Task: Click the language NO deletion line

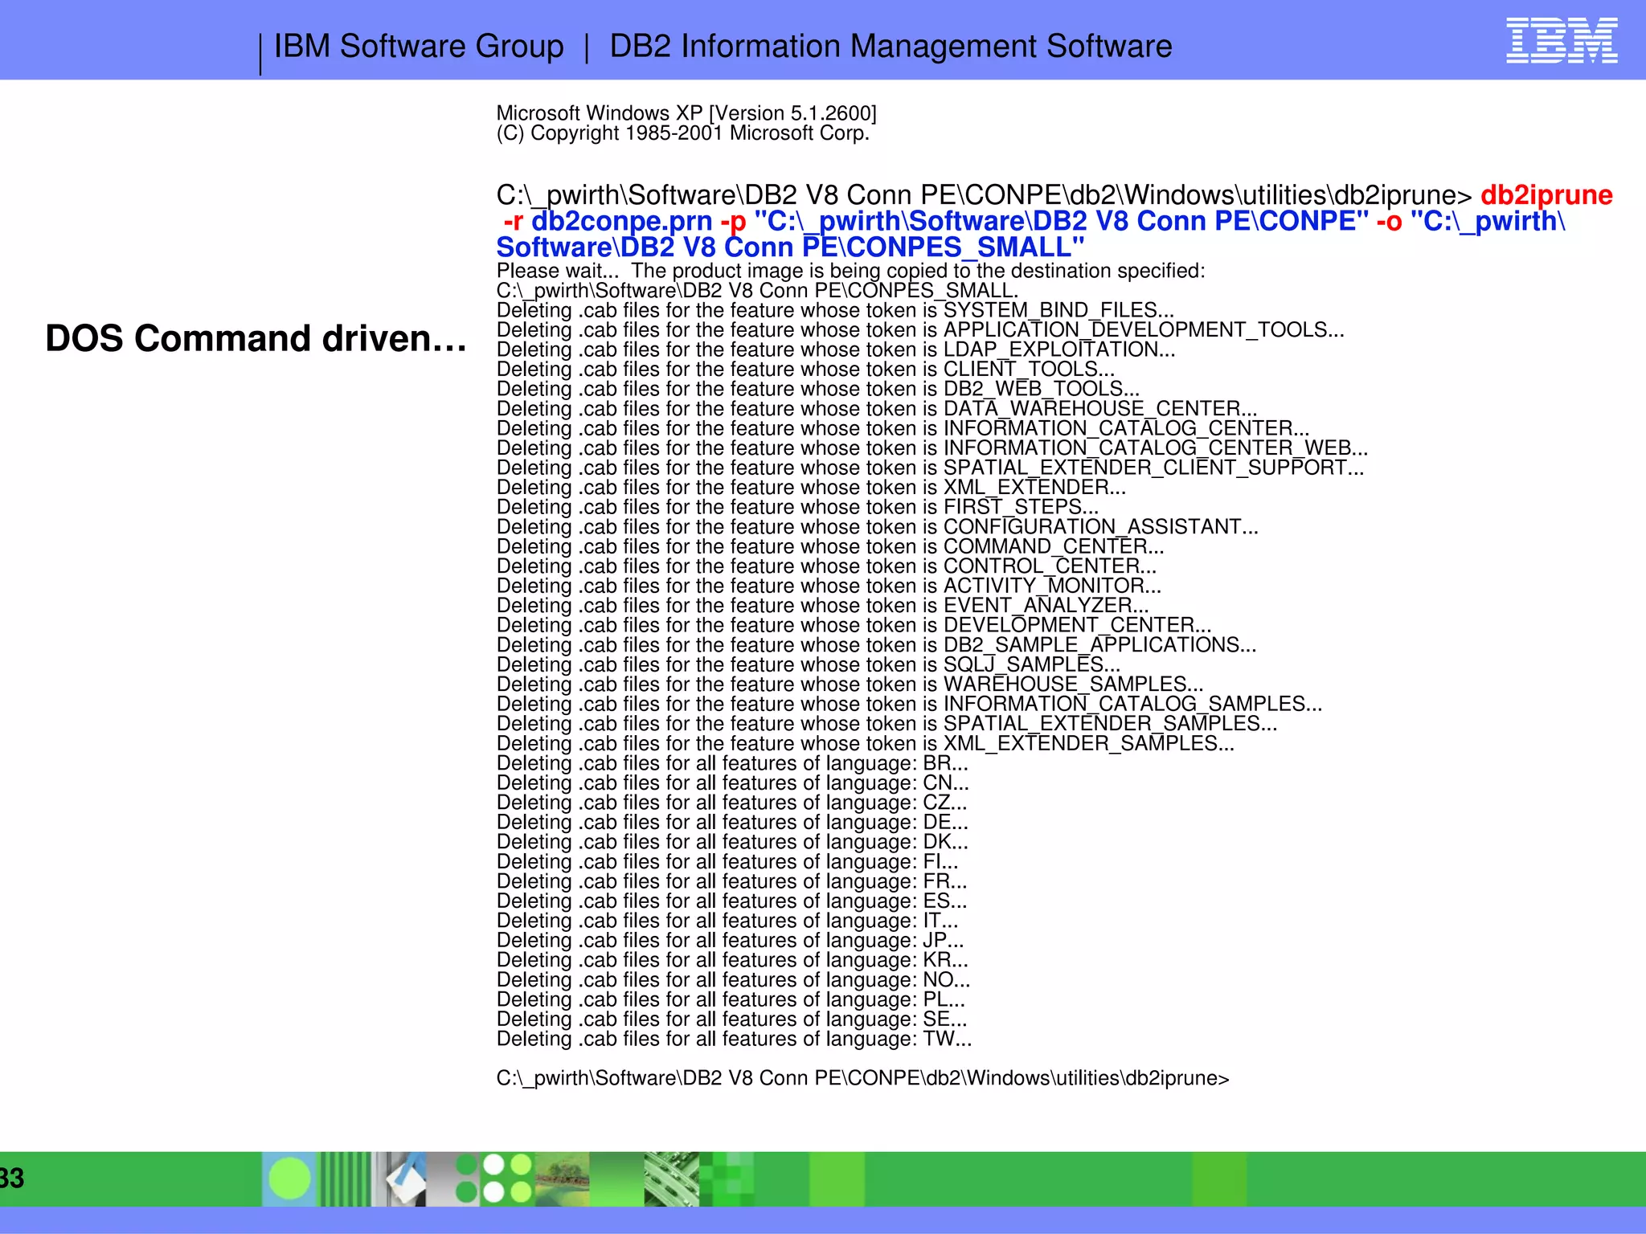Action: pyautogui.click(x=734, y=979)
